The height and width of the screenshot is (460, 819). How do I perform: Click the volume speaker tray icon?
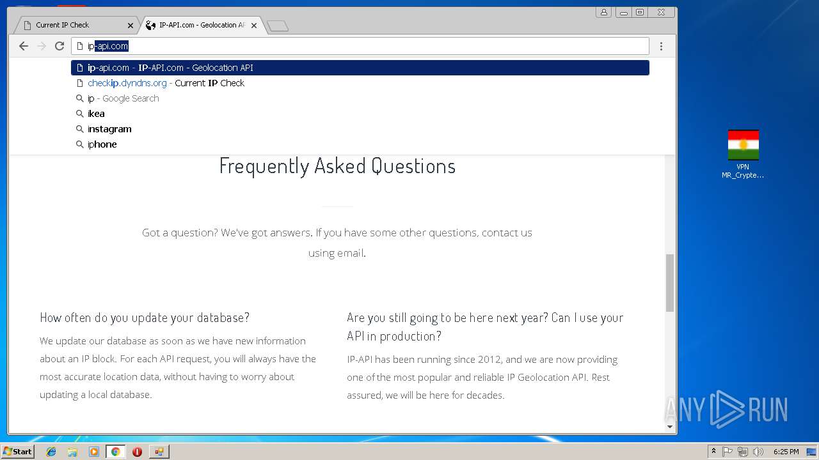pos(758,452)
